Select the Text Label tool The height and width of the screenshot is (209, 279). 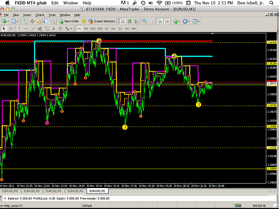(x=60, y=29)
